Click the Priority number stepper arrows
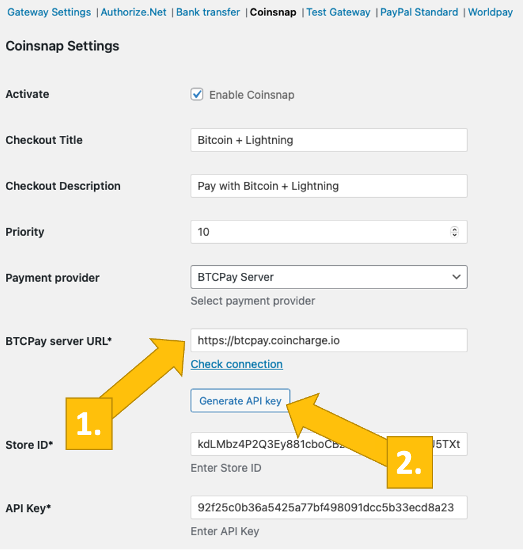The image size is (523, 550). tap(454, 232)
